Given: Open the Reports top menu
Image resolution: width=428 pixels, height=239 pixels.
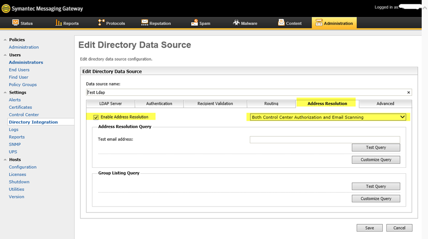Looking at the screenshot, I should pos(67,23).
